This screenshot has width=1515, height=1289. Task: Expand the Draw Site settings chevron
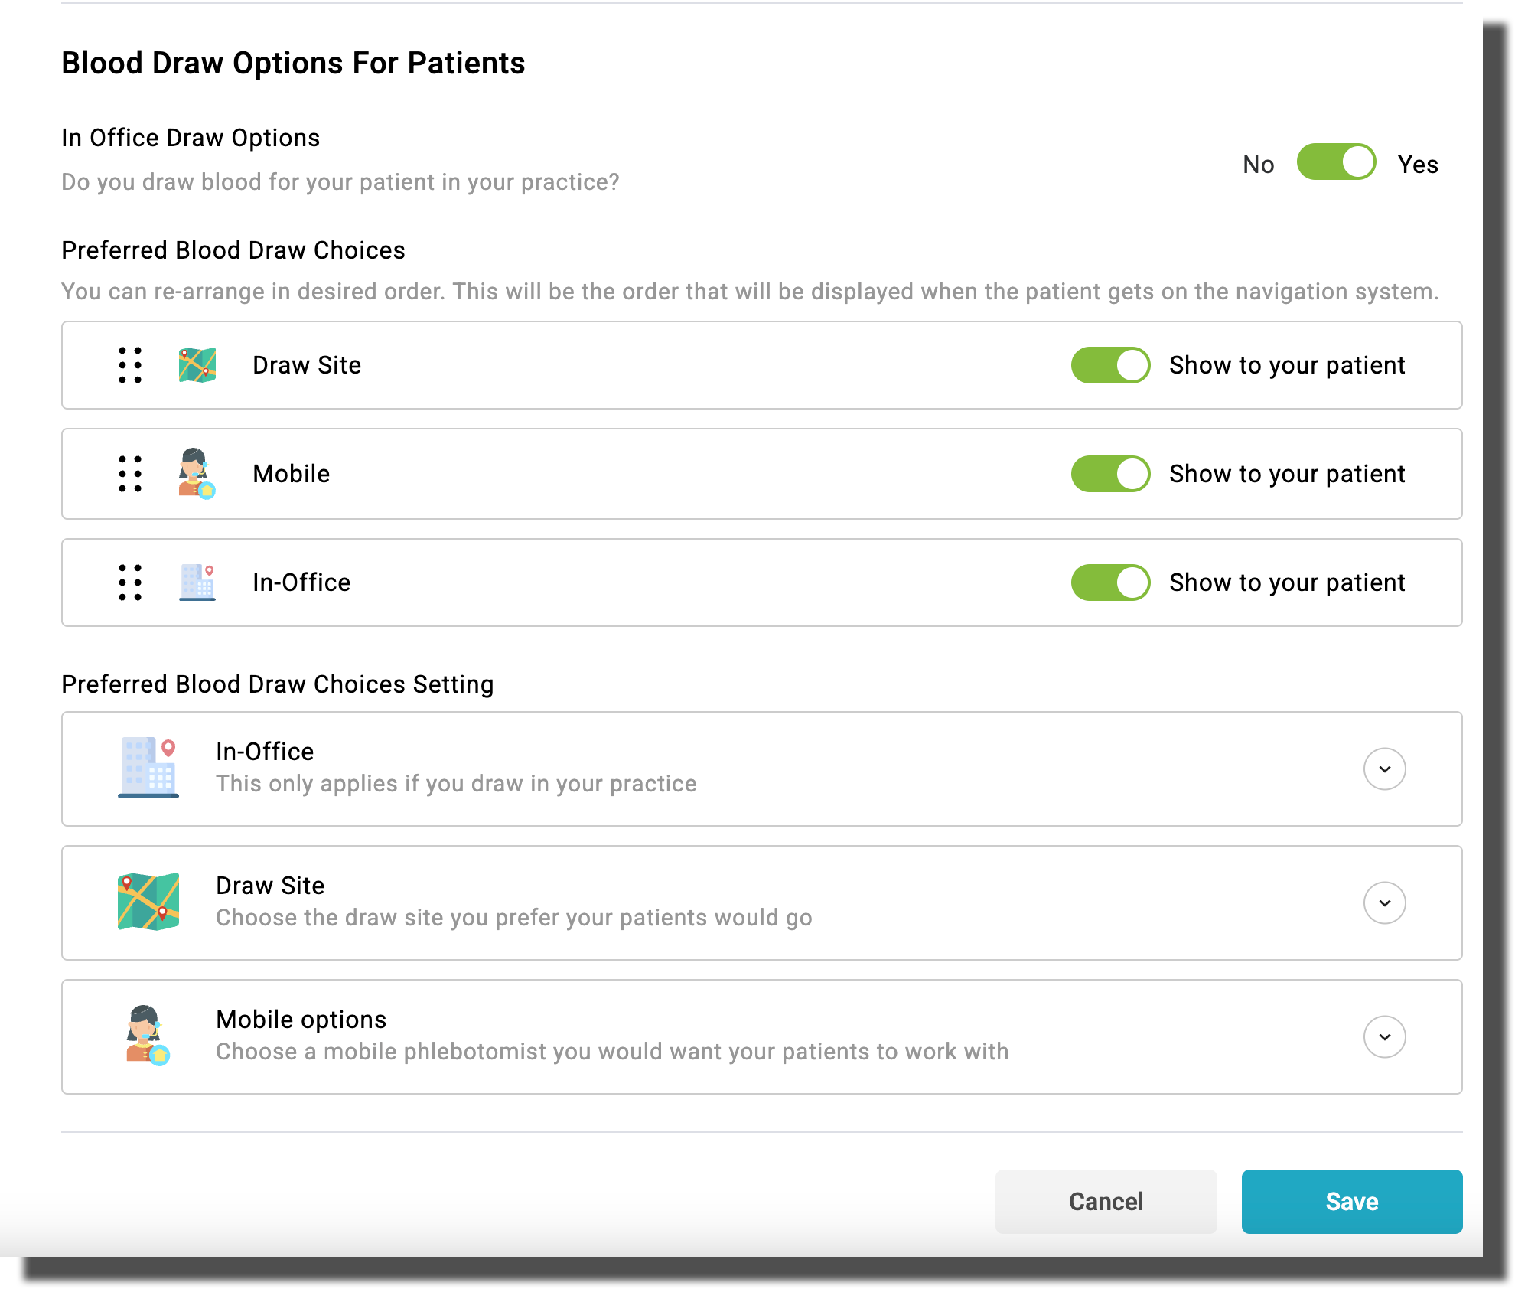1384,902
